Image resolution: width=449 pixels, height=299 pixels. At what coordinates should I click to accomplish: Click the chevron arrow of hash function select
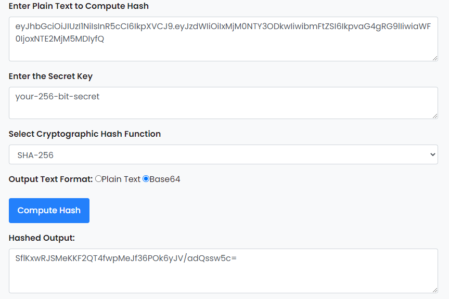pyautogui.click(x=432, y=155)
